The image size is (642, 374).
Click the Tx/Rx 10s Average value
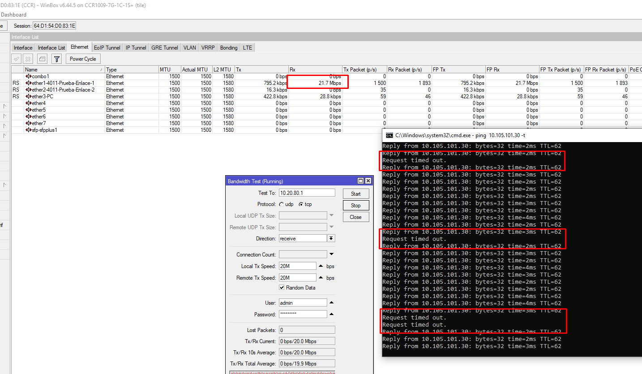pos(307,353)
